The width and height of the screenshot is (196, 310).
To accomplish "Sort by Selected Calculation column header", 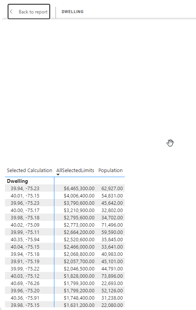I will coord(29,171).
